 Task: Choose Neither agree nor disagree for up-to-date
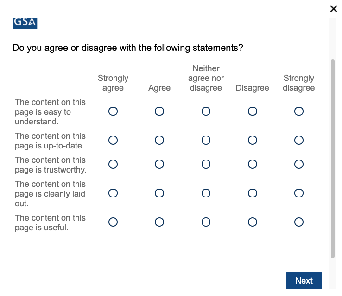coord(206,140)
